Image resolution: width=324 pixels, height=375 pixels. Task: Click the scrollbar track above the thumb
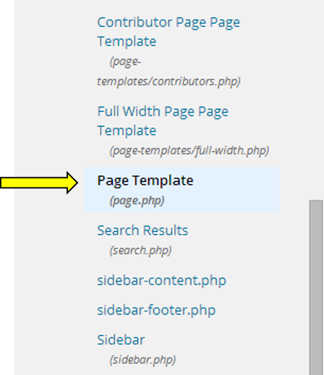[x=316, y=100]
